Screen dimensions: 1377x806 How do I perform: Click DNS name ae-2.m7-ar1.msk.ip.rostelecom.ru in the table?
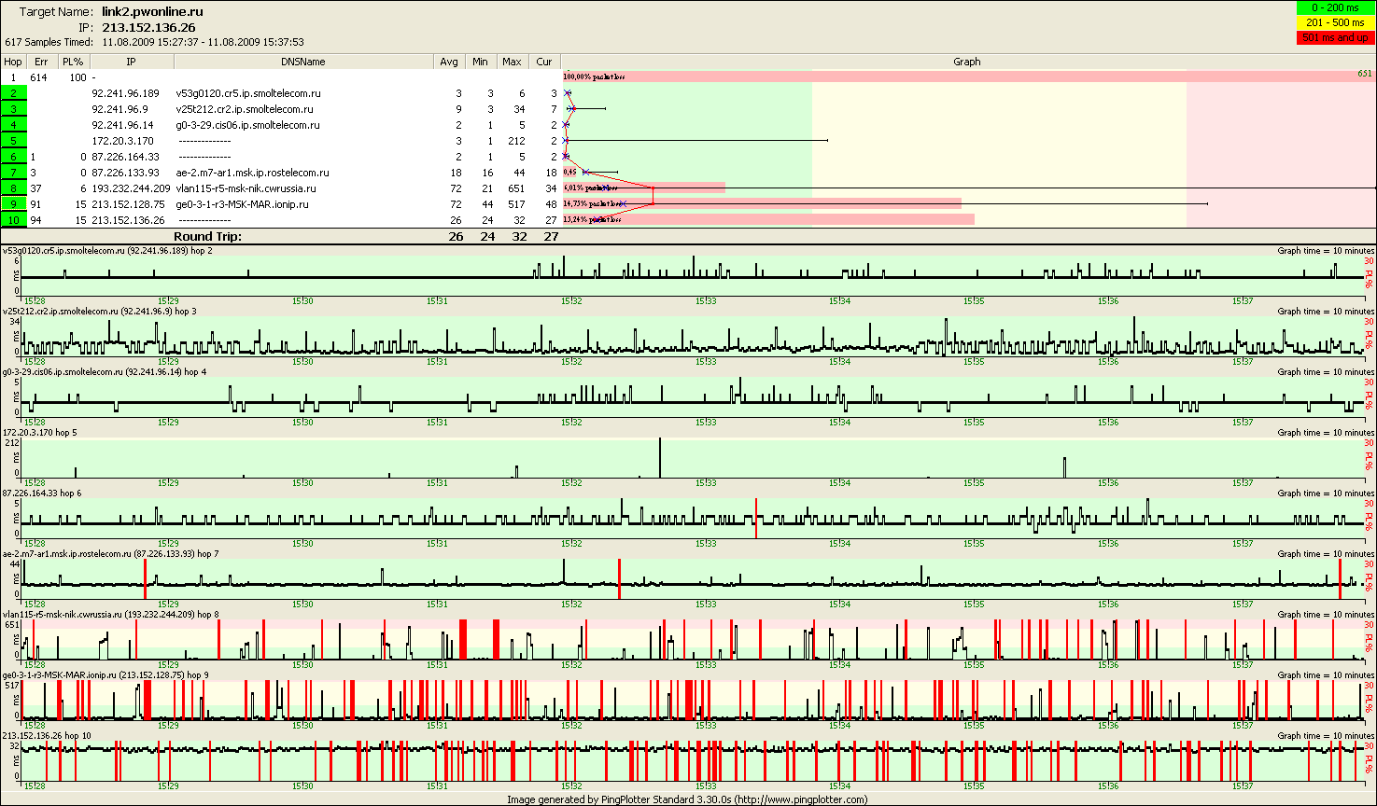click(252, 173)
